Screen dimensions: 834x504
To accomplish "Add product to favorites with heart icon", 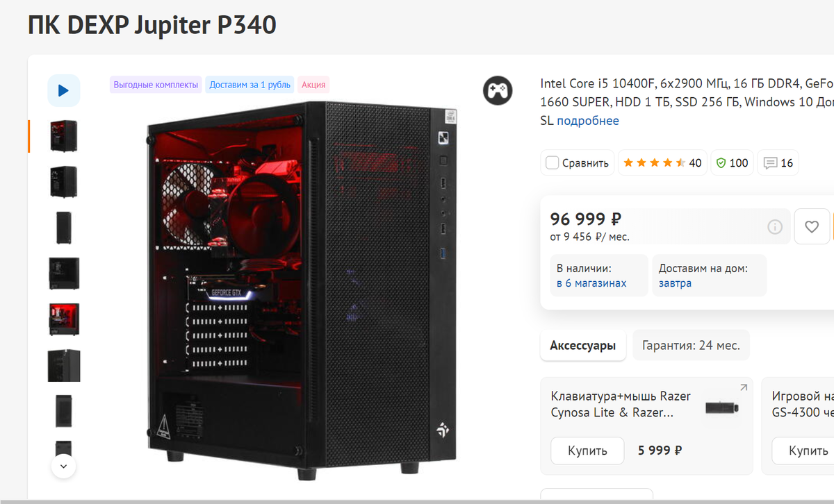I will pyautogui.click(x=812, y=226).
